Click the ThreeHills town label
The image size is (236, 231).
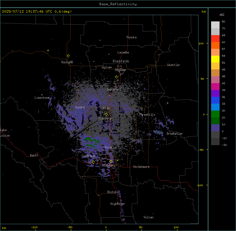pos(147,115)
